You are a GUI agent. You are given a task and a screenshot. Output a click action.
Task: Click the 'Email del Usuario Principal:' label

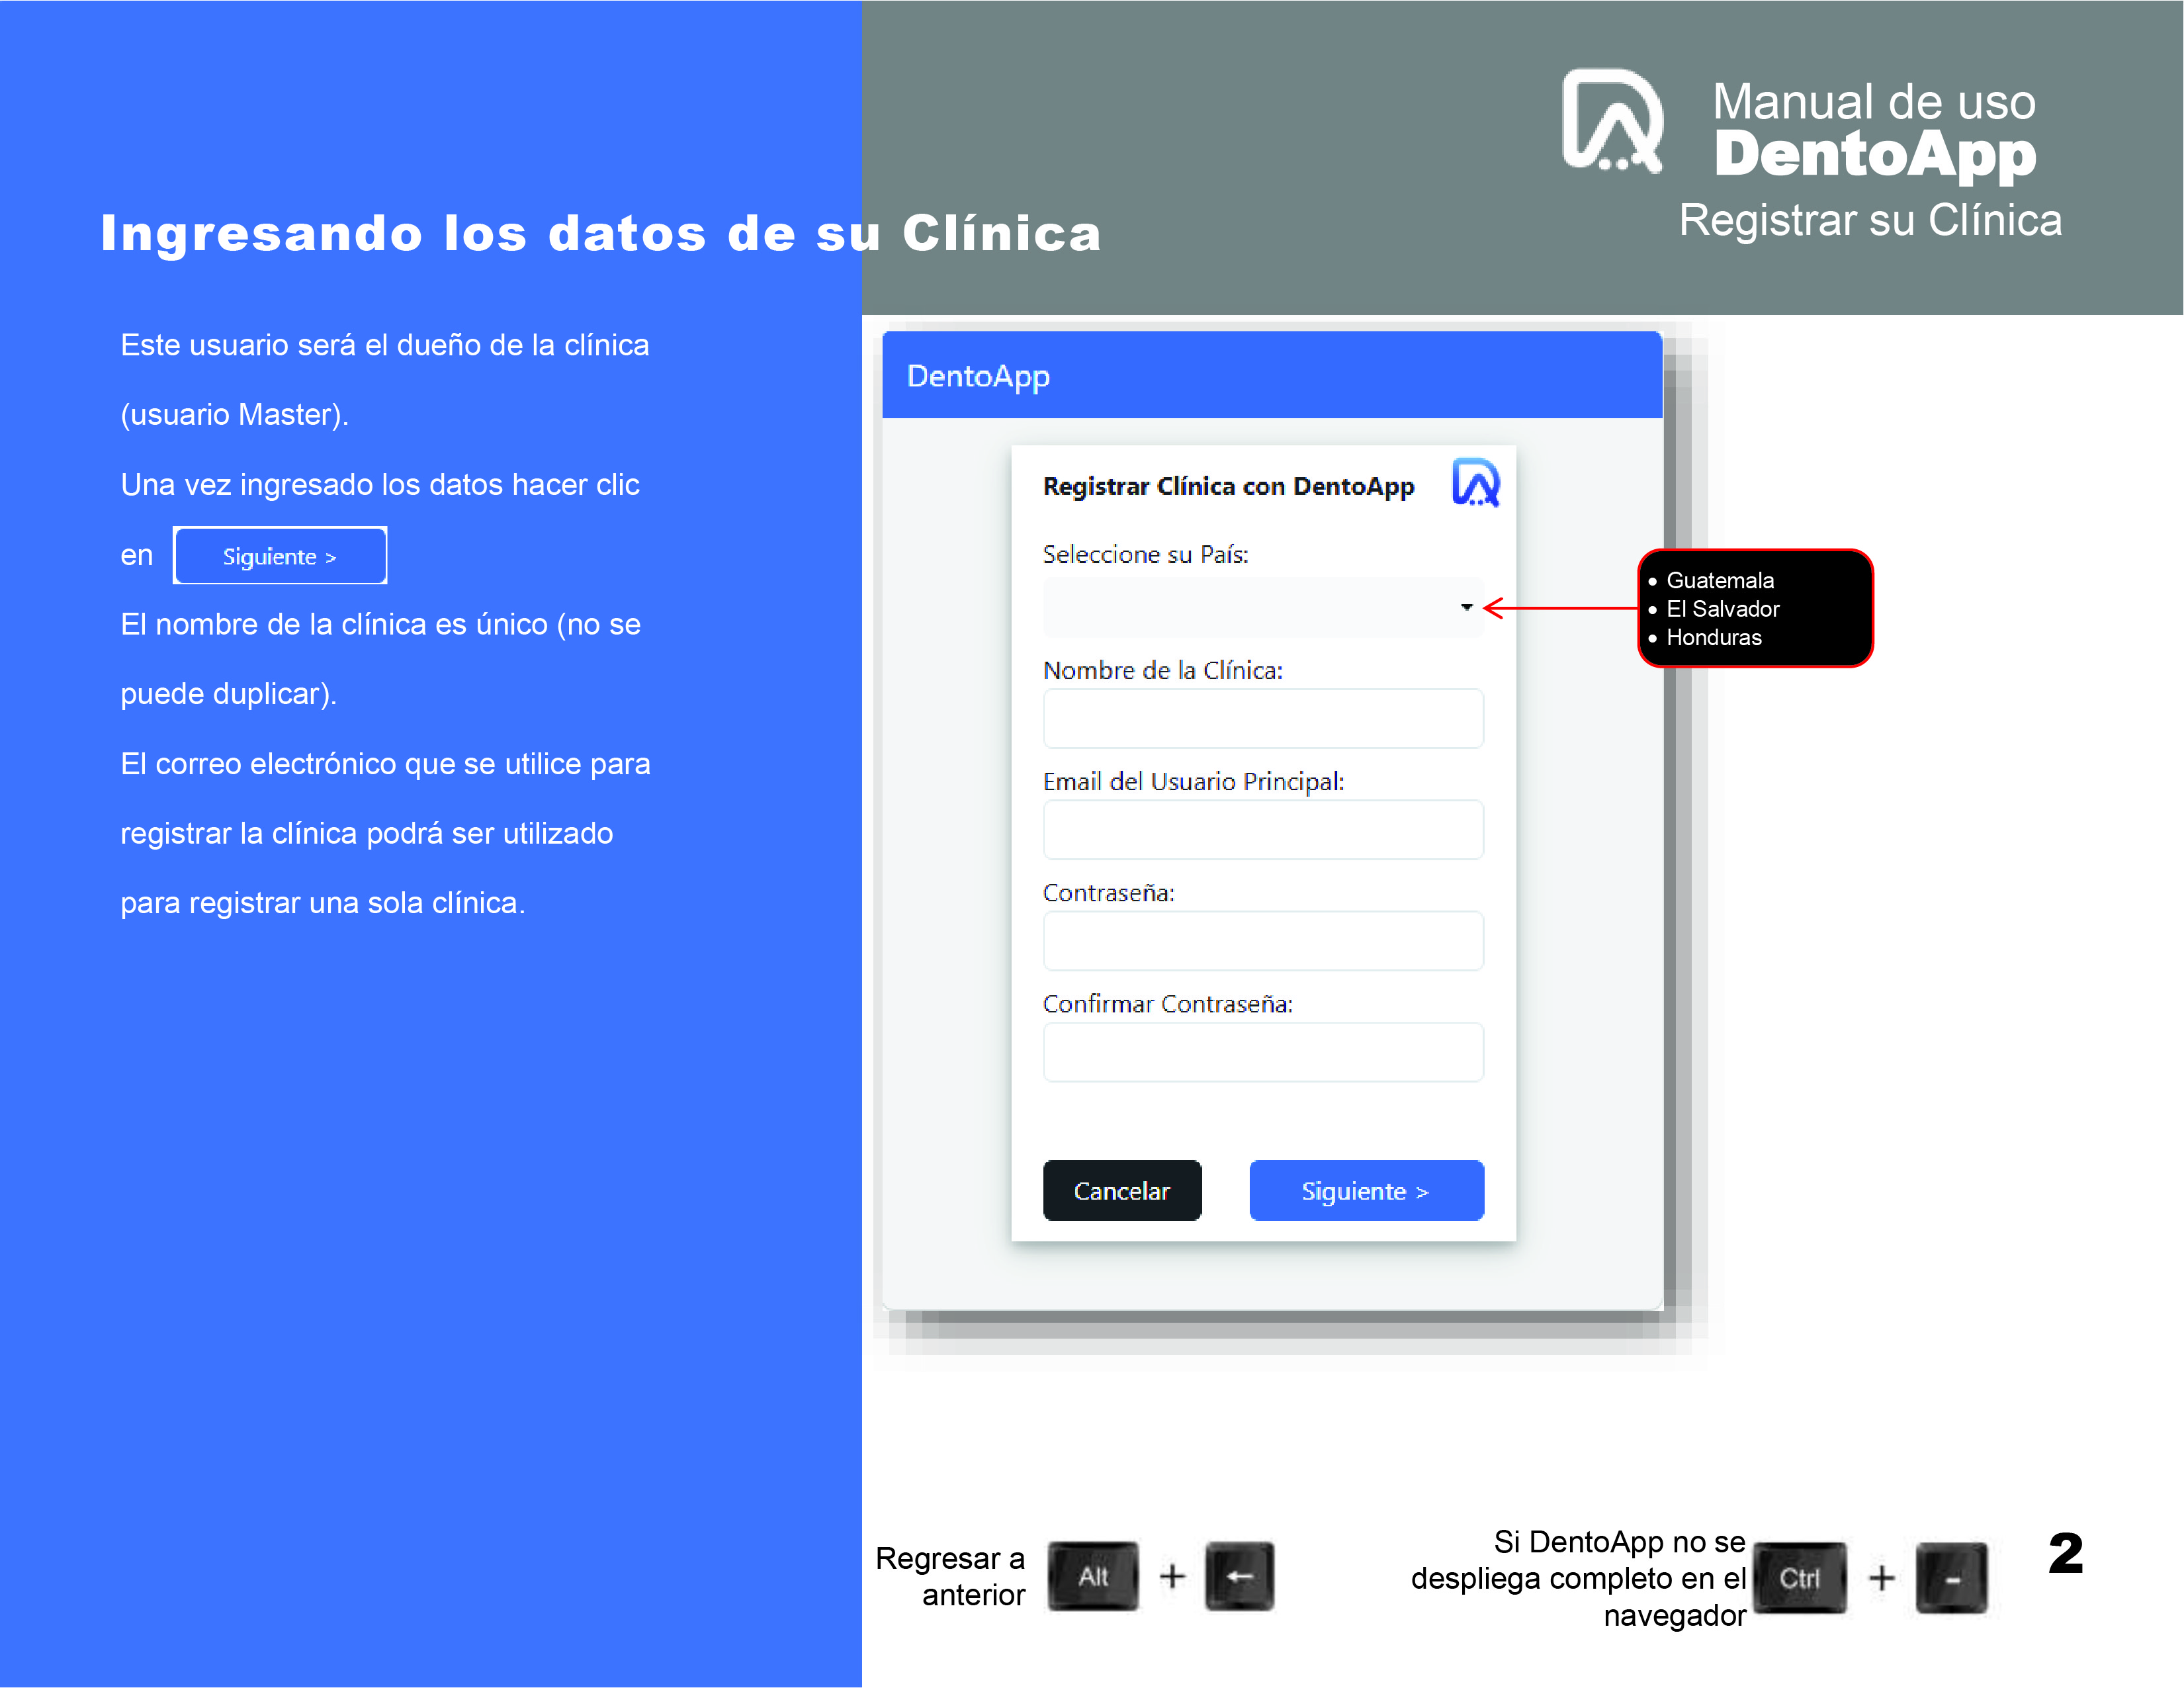1194,781
